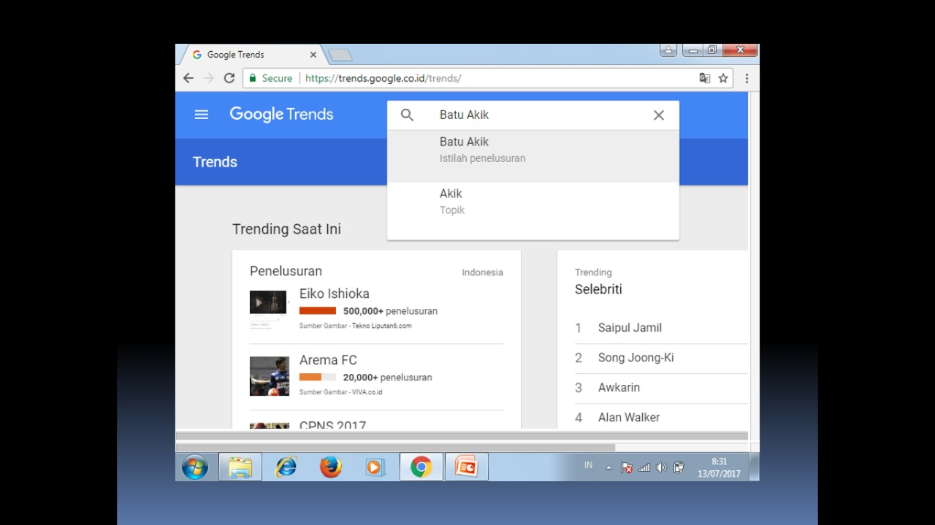
Task: Click the Action Center flag tray icon
Action: tap(627, 467)
